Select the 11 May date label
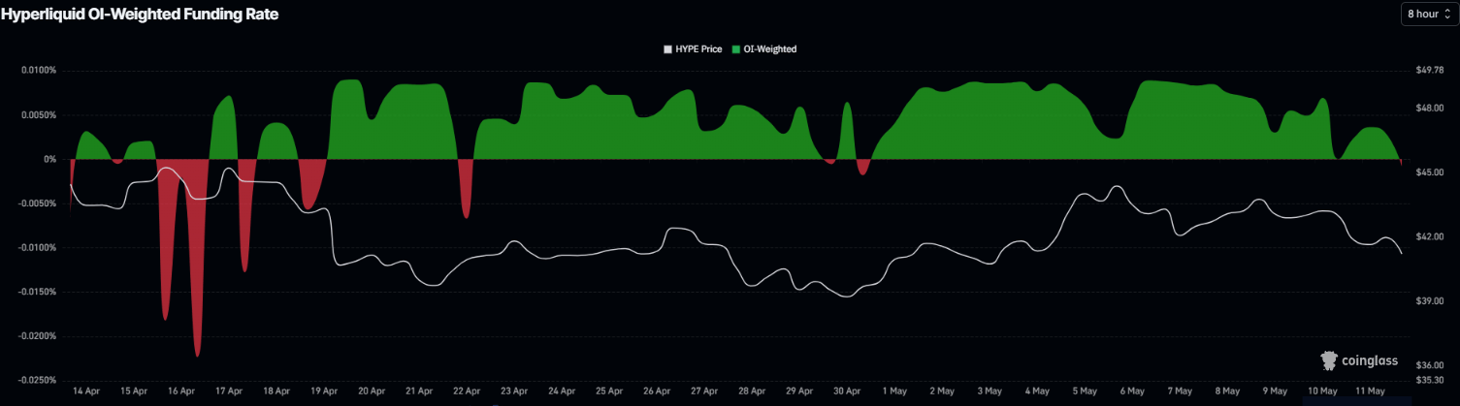 pyautogui.click(x=1370, y=391)
